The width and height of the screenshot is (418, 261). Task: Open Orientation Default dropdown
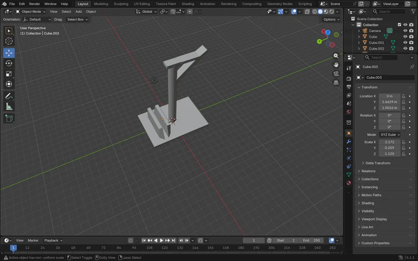(37, 20)
